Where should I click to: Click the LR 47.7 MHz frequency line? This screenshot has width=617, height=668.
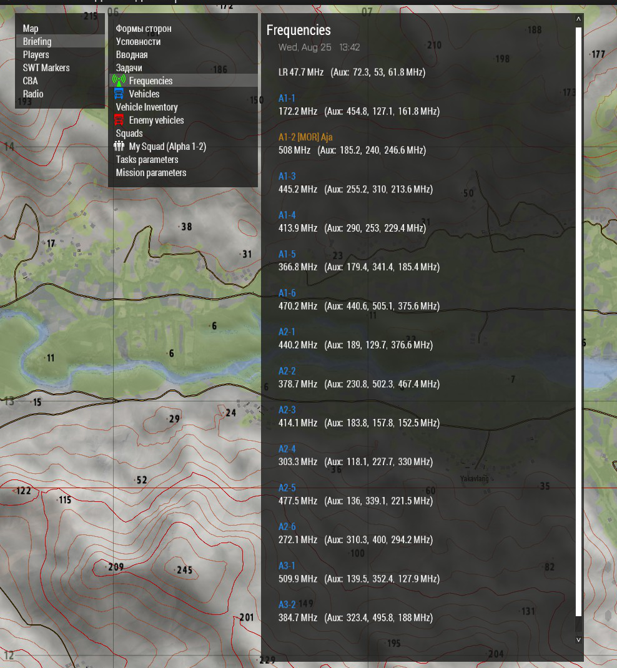click(x=352, y=72)
